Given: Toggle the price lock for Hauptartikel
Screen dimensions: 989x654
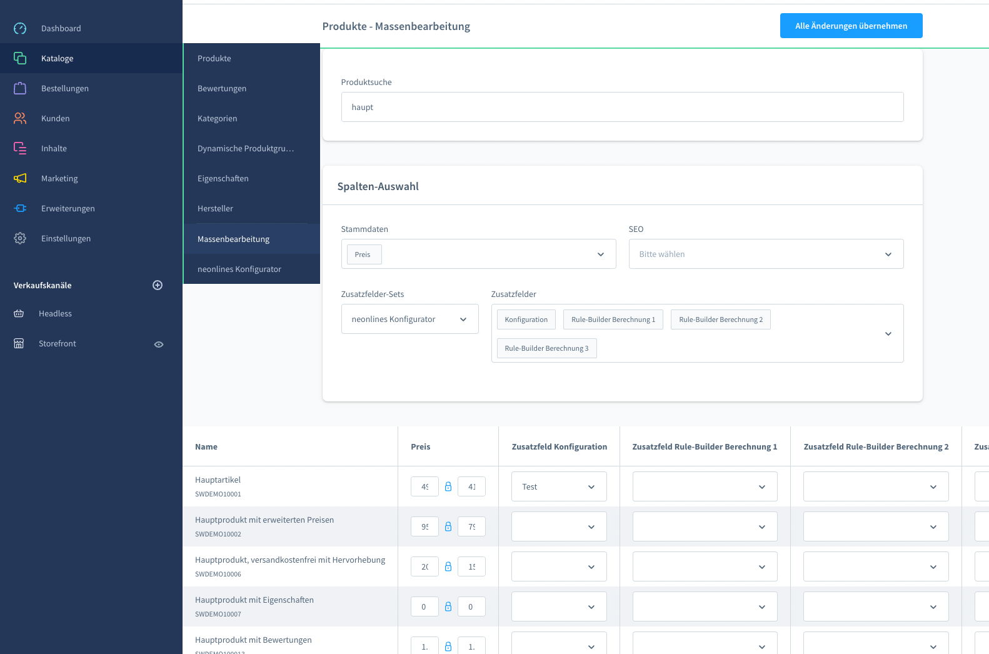Looking at the screenshot, I should coord(448,486).
